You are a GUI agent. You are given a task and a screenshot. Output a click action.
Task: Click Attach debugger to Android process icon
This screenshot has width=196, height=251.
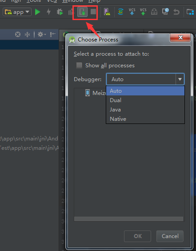[82, 12]
